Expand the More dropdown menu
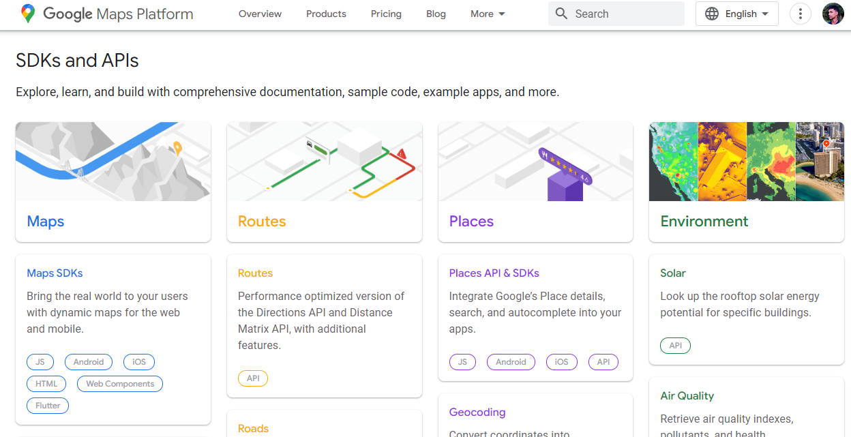The width and height of the screenshot is (851, 437). (x=488, y=14)
